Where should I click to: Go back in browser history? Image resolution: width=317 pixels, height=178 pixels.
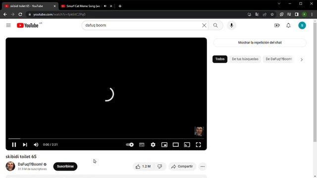(5, 14)
